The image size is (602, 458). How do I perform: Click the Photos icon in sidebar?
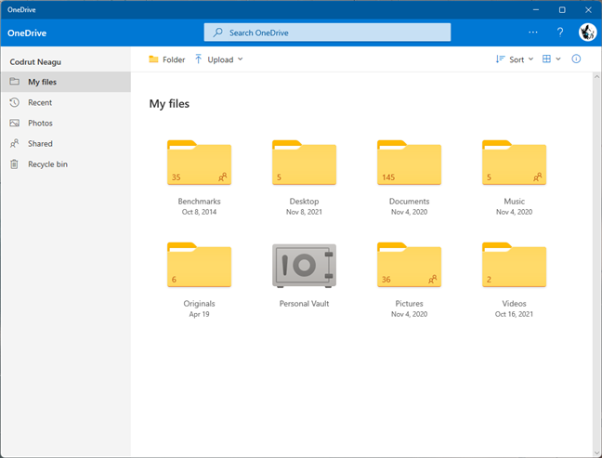(14, 123)
